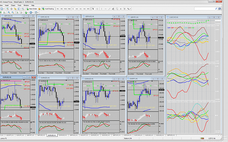The width and height of the screenshot is (228, 142).
Task: Open the Window menu
Action: point(26,5)
